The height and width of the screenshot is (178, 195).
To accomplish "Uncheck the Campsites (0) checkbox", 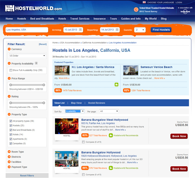I will click(11, 143).
